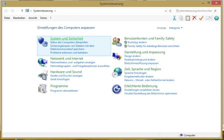The image size is (224, 140).
Task: Open the Kategorie view dropdown
Action: point(176,28)
